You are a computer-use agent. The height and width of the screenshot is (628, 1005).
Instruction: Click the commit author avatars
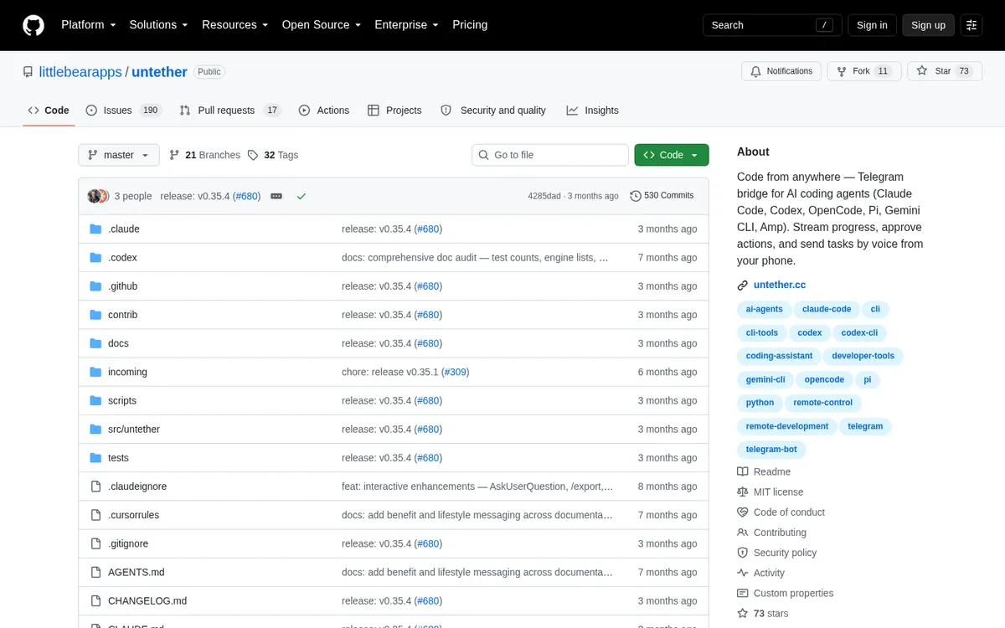tap(98, 196)
